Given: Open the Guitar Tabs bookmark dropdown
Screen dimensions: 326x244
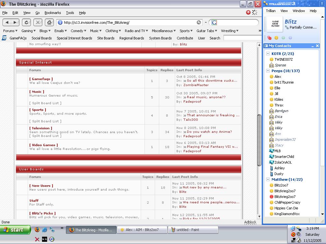Looking at the screenshot, I should pos(207,31).
